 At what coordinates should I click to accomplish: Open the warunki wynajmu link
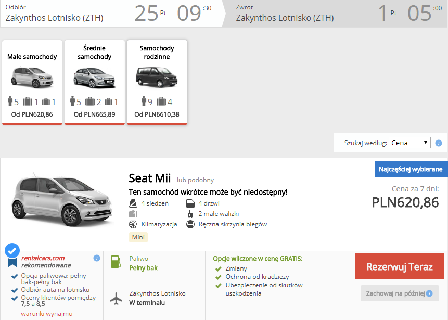pos(47,314)
